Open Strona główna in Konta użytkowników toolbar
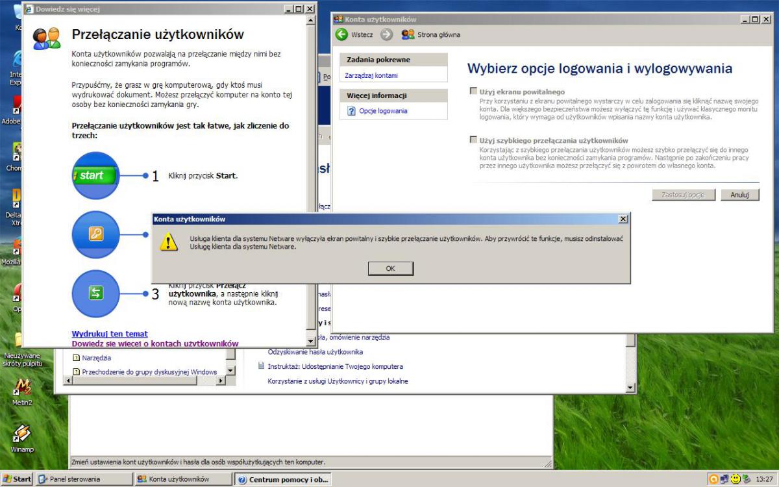779x487 pixels. point(431,34)
